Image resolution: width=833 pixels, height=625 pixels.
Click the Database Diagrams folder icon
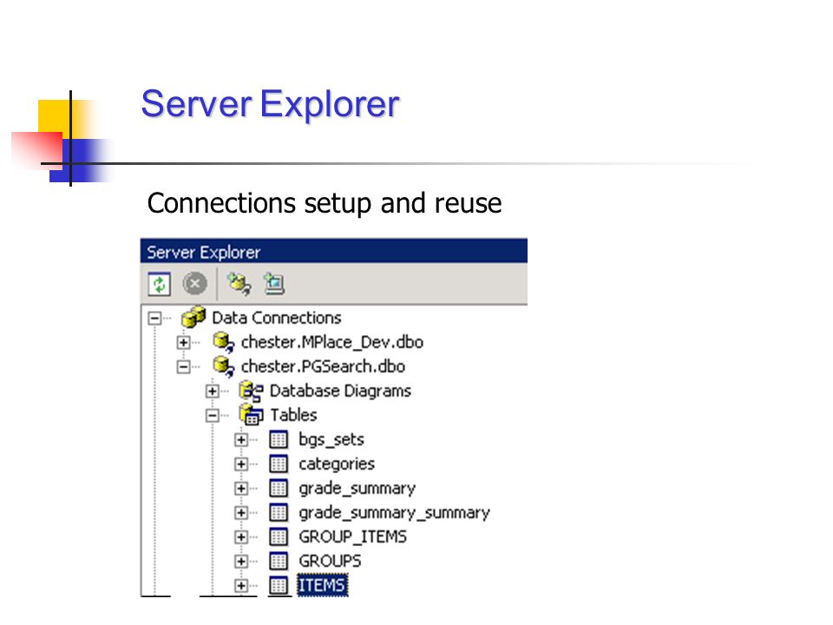[x=252, y=391]
